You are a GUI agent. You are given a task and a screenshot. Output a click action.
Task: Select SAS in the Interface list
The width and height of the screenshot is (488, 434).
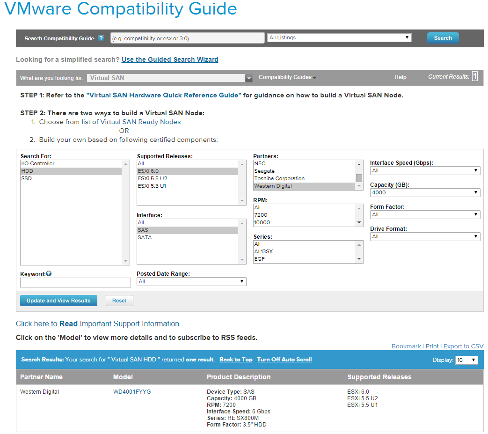(188, 230)
